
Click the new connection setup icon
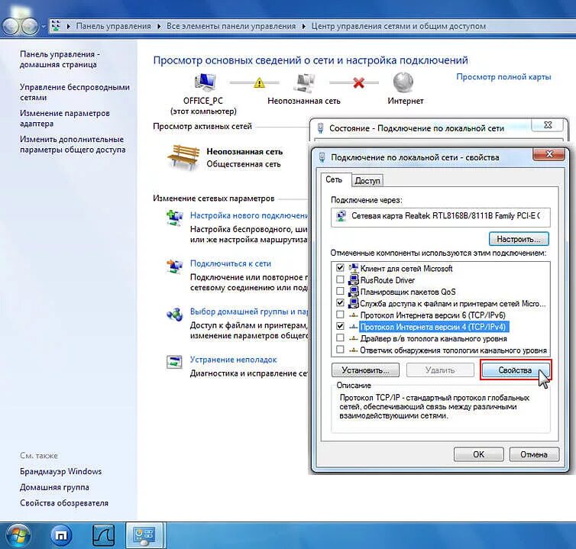click(x=174, y=218)
